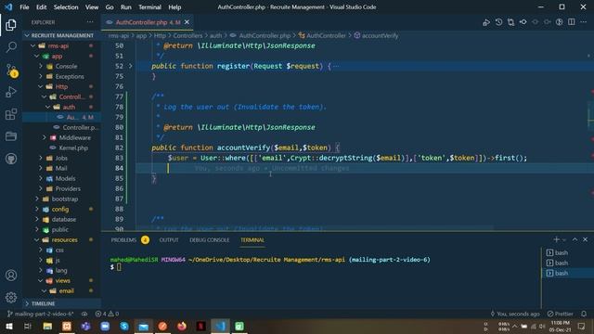The height and width of the screenshot is (334, 594).
Task: Open the Run menu
Action: click(x=126, y=7)
